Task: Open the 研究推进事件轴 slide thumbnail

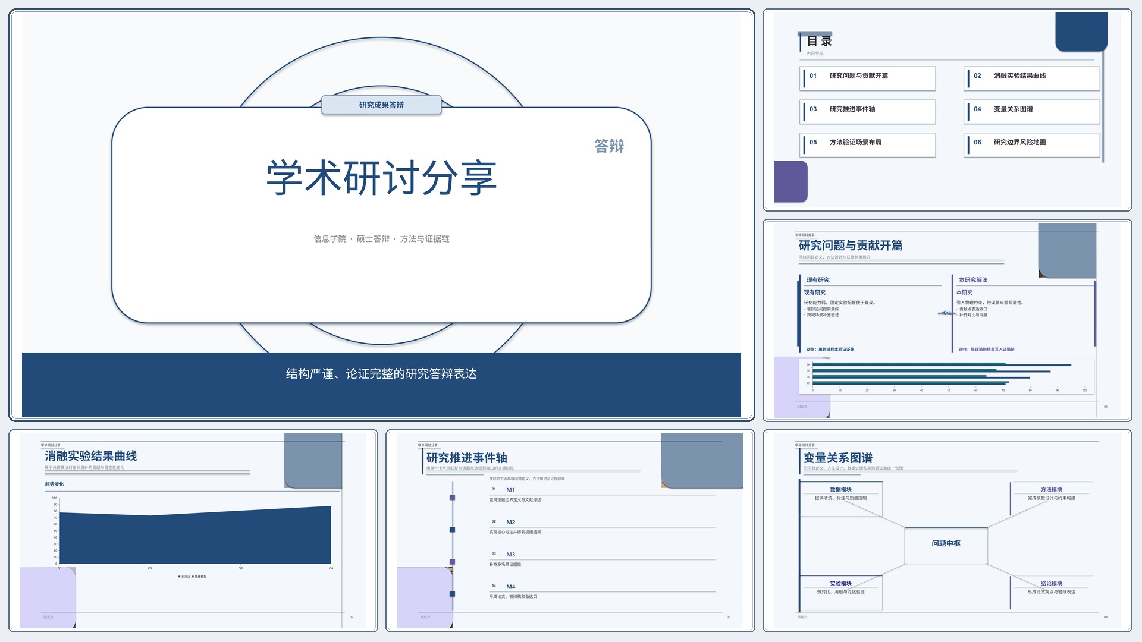Action: pos(570,531)
